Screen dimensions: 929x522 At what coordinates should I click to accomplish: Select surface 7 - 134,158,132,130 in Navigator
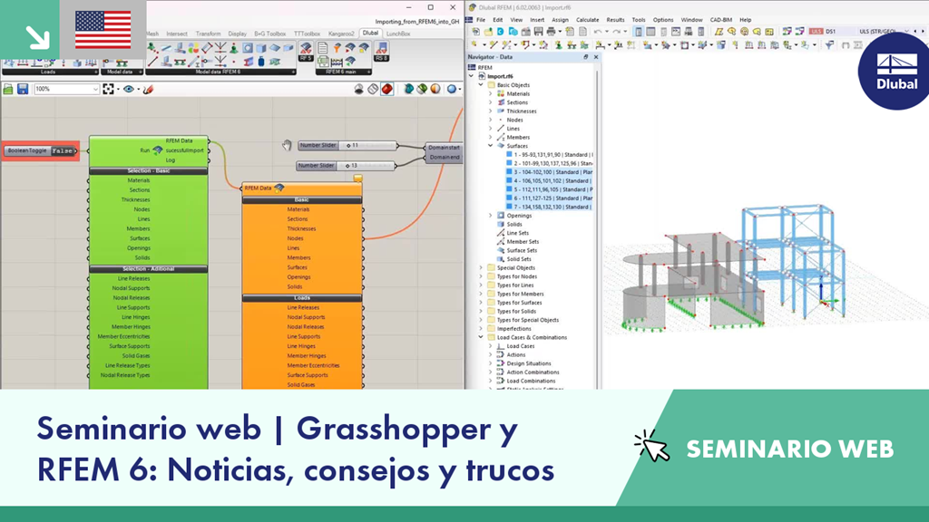tap(549, 207)
